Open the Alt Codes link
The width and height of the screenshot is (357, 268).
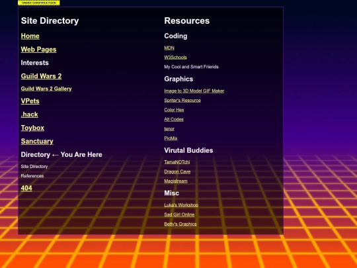click(x=174, y=119)
